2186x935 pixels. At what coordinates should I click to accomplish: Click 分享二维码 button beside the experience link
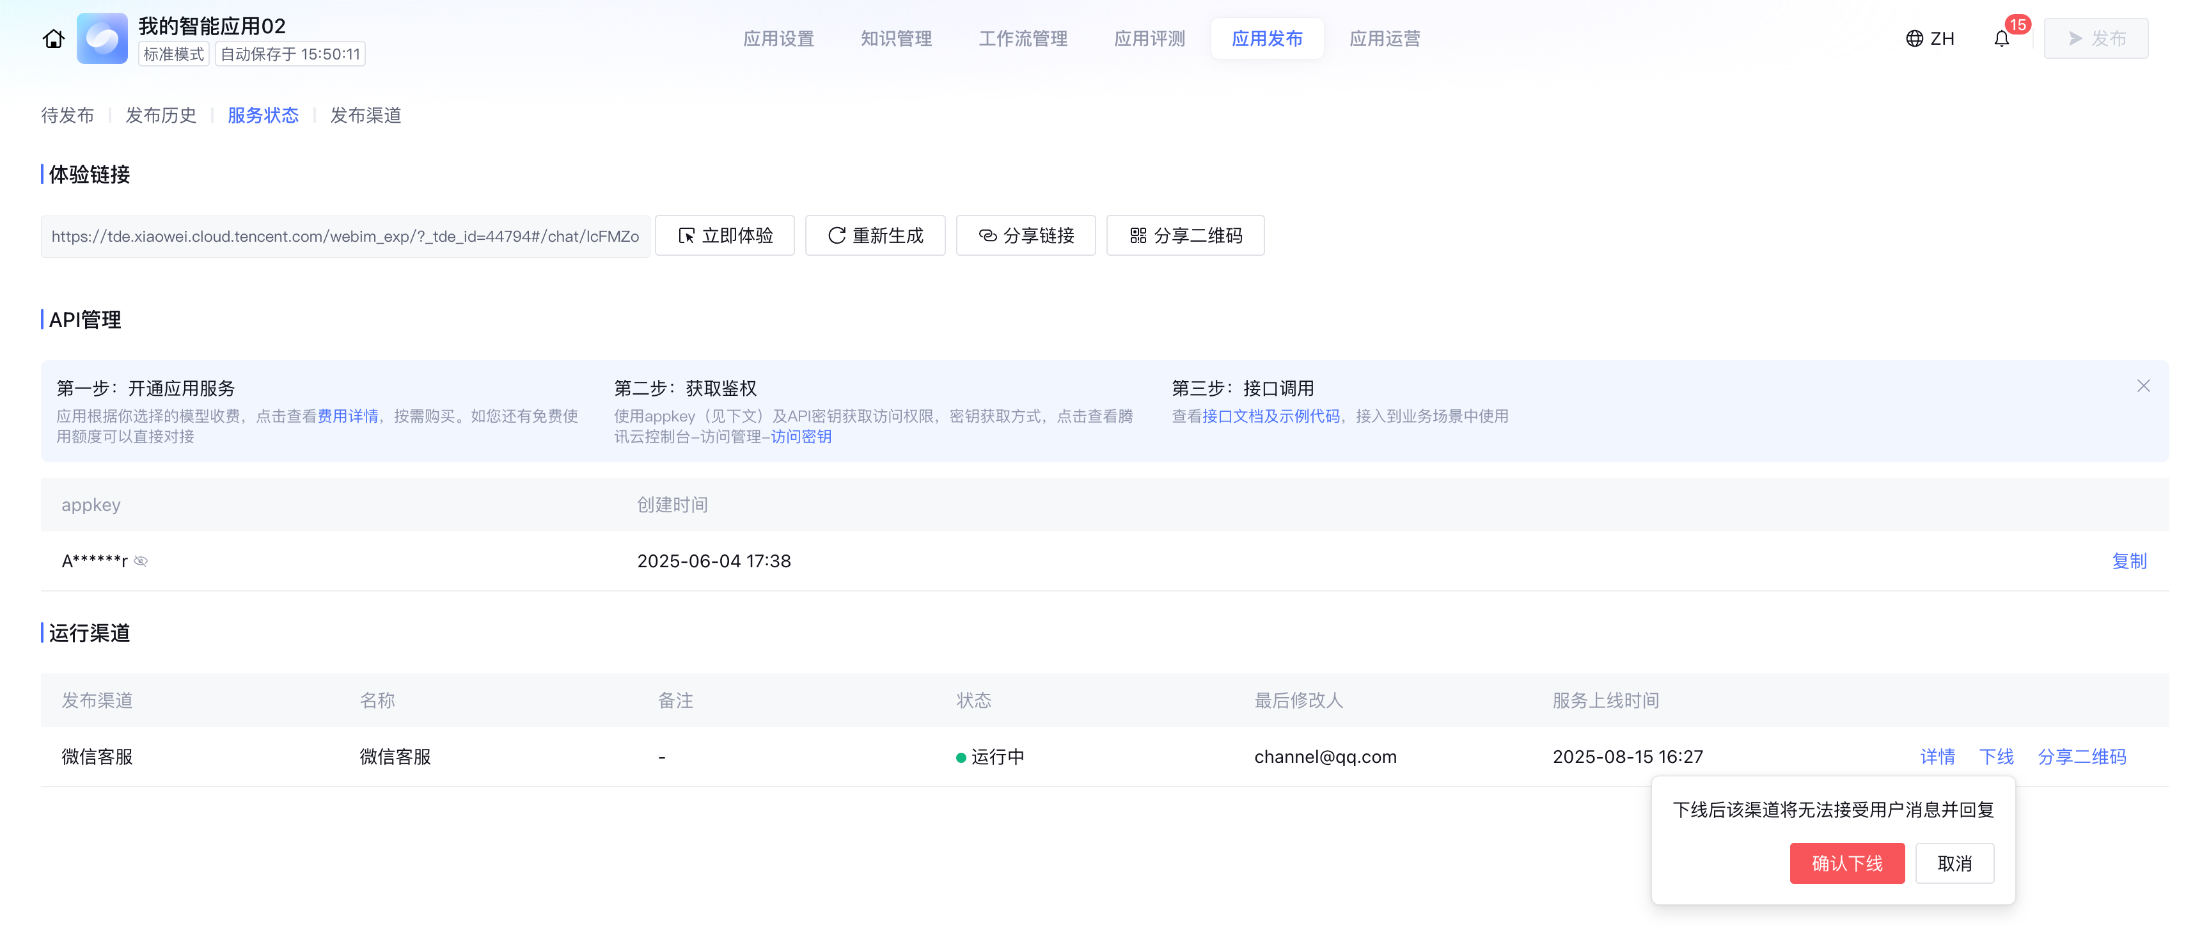pos(1184,236)
